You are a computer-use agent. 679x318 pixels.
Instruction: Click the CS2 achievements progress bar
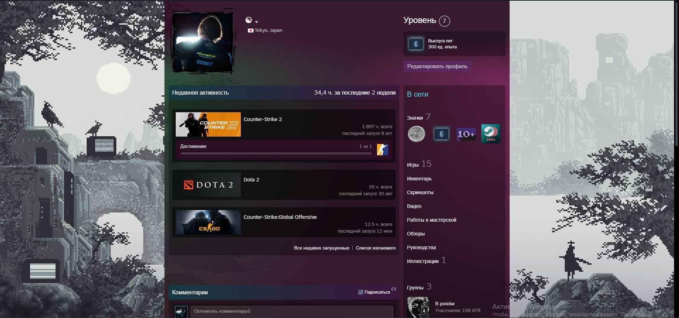276,154
